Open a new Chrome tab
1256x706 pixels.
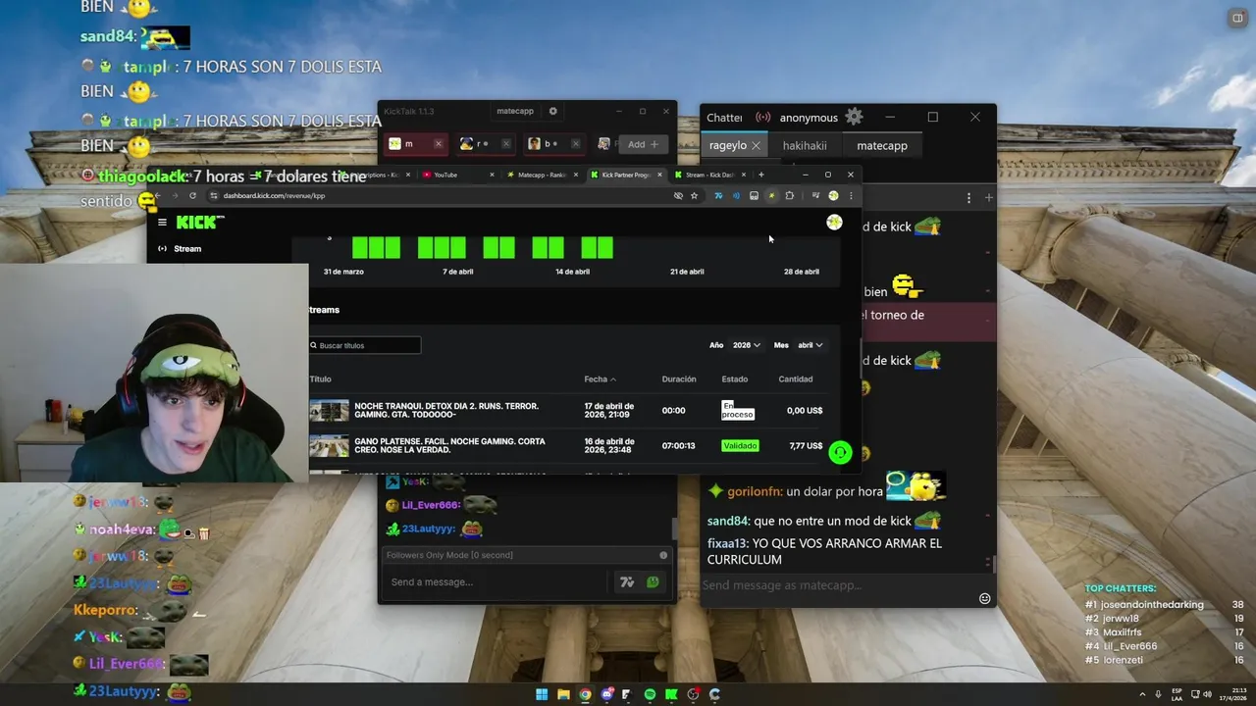(760, 175)
